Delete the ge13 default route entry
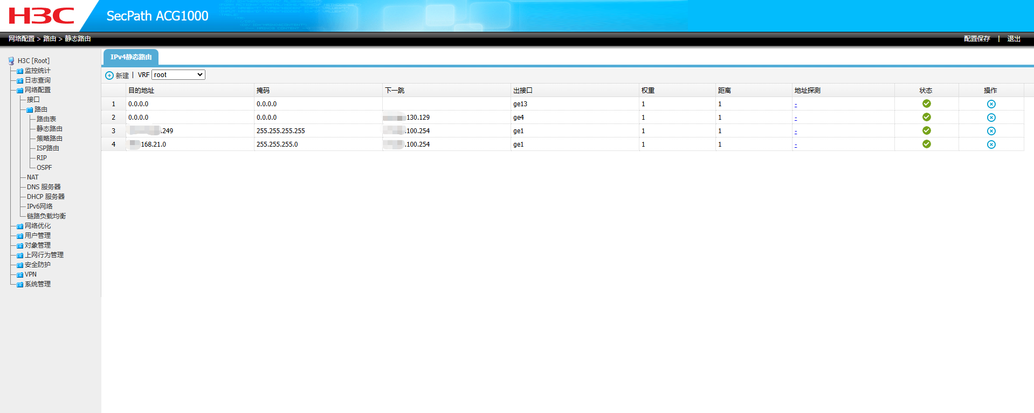The image size is (1034, 413). coord(991,104)
